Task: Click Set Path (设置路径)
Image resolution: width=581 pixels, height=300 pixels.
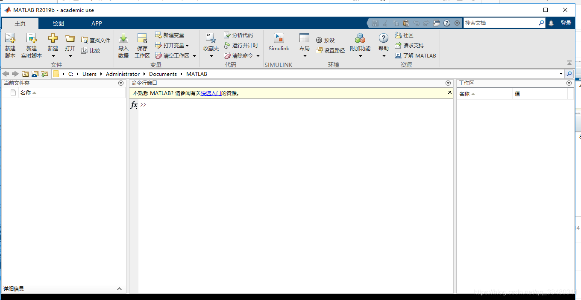Action: pos(330,50)
